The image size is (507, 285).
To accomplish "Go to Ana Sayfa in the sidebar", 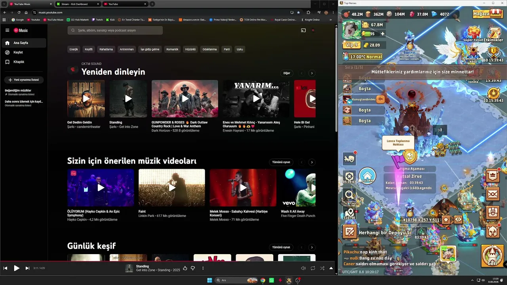I will (24, 43).
